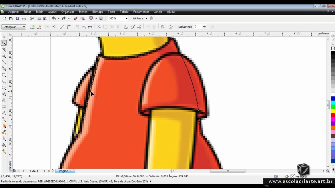Select the Text tool in the toolbox
Viewport: 335px width, 188px height.
(4, 100)
